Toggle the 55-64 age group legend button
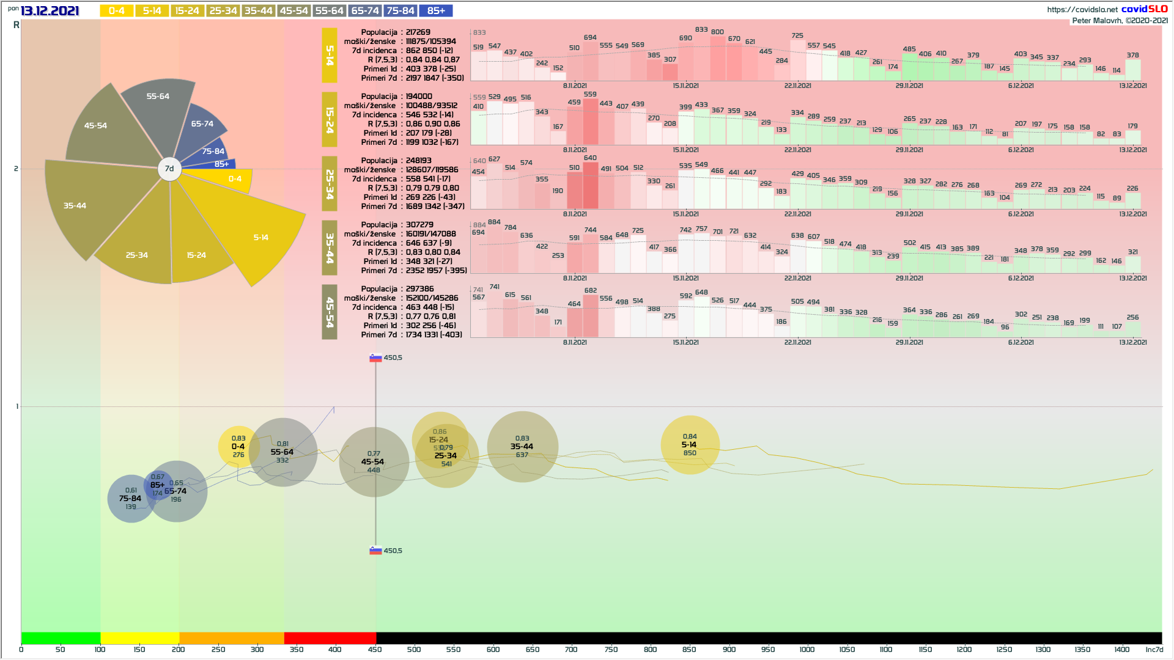The image size is (1174, 660). [330, 11]
